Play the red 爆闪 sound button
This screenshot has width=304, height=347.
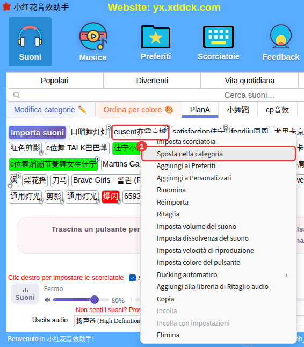point(111,197)
